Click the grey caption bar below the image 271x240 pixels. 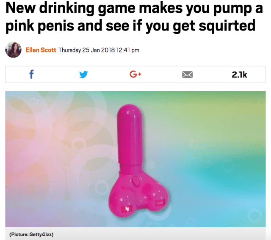click(135, 233)
